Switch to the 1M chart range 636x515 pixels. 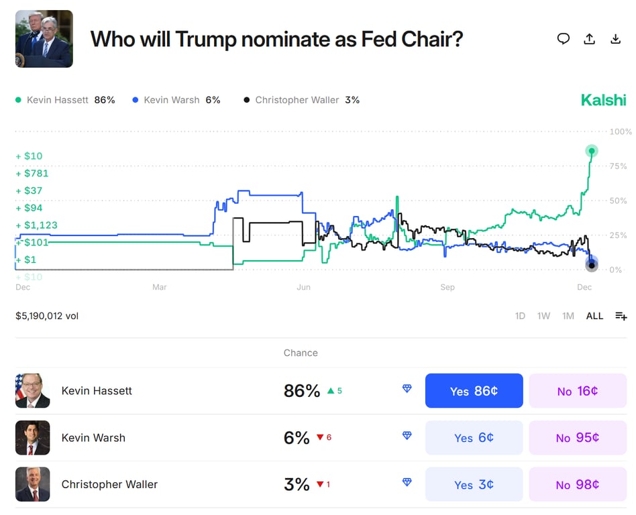click(x=568, y=316)
